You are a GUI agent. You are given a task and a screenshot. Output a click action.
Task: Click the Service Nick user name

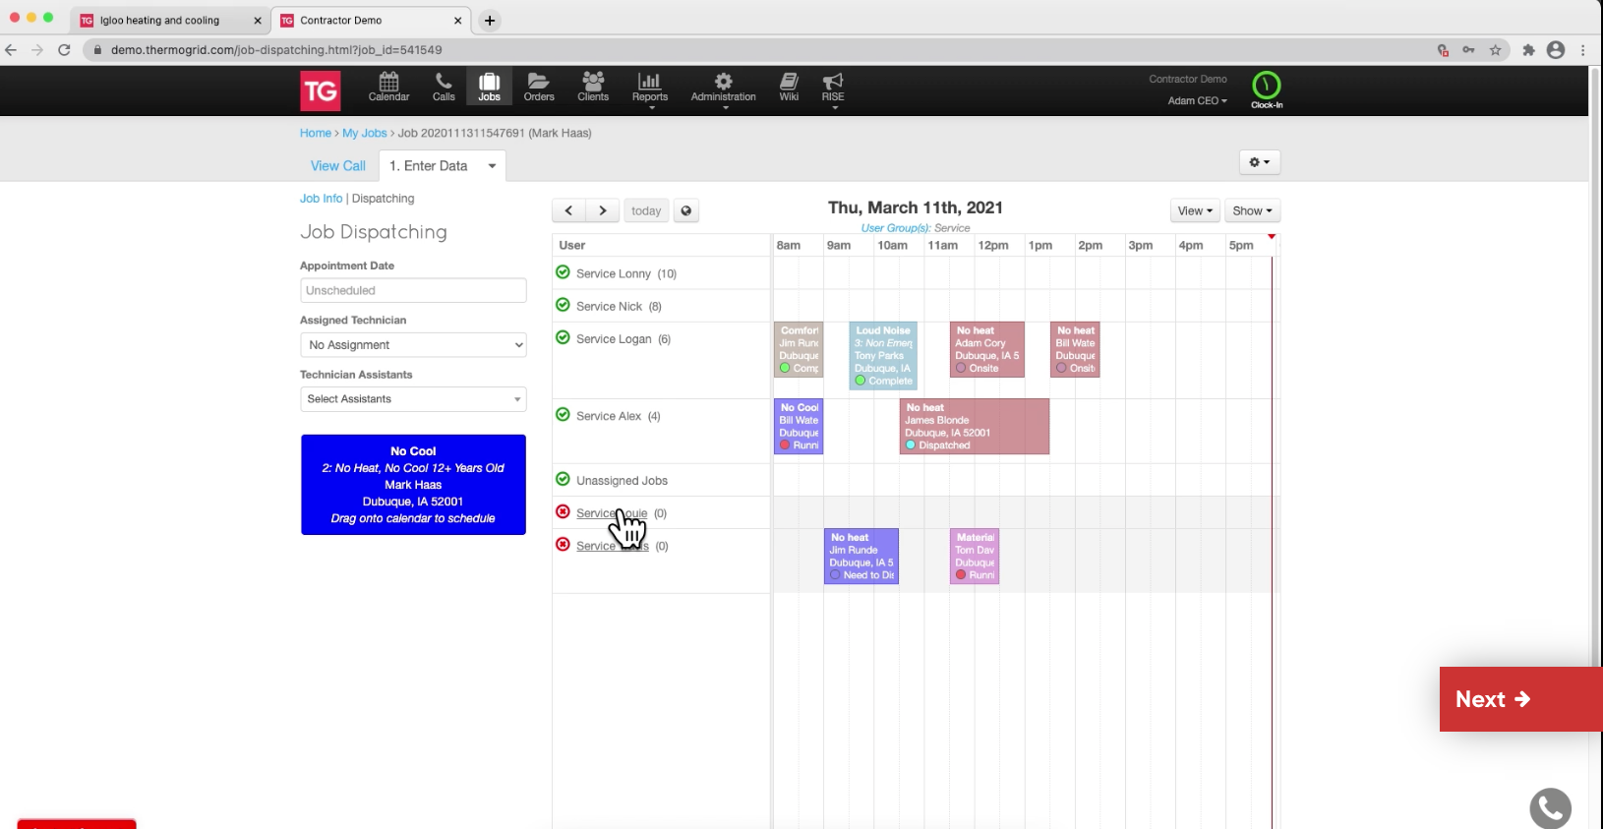click(609, 307)
